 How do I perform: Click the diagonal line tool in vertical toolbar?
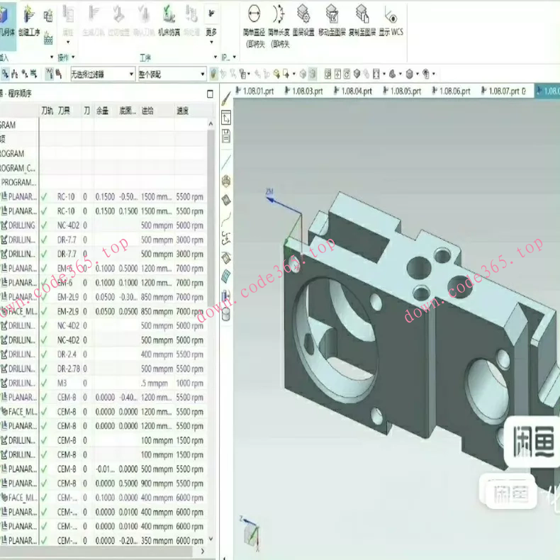226,162
